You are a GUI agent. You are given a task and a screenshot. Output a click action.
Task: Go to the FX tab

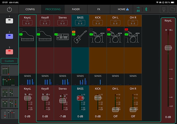pyautogui.click(x=99, y=9)
